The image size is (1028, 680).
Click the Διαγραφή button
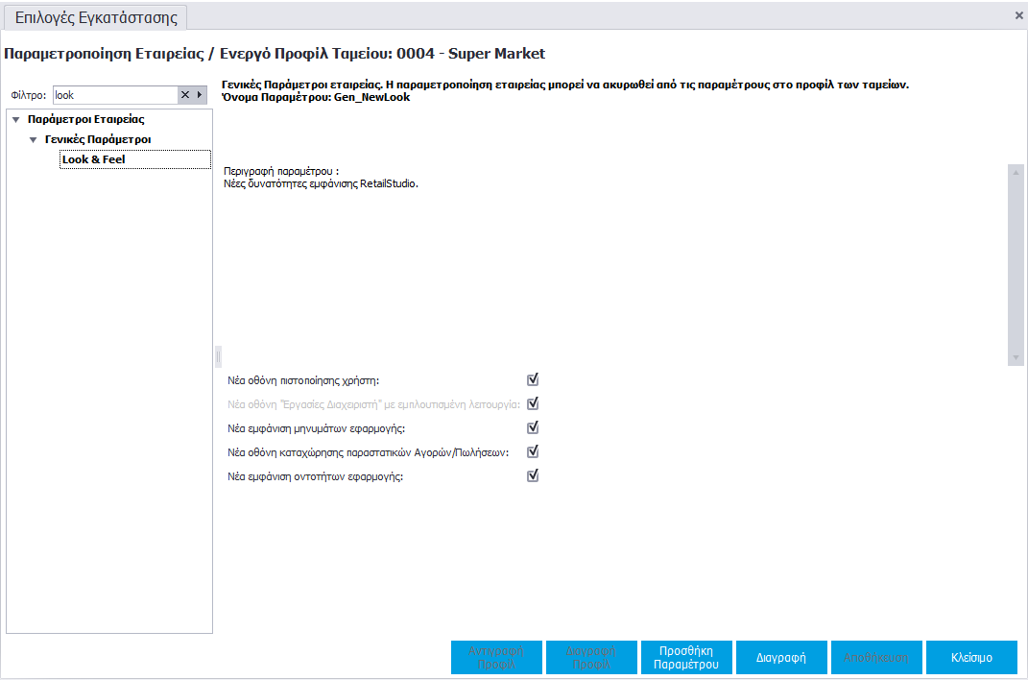[x=781, y=658]
